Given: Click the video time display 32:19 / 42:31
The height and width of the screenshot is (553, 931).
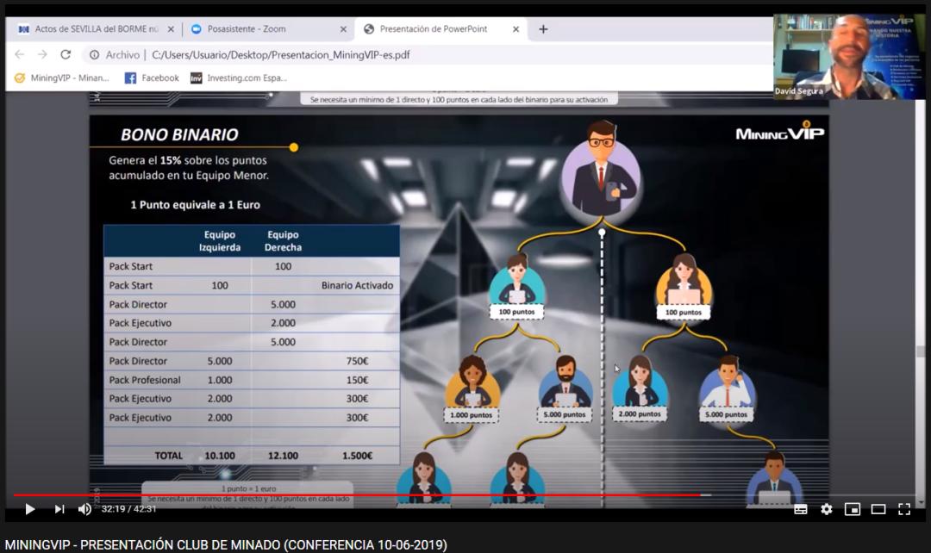Looking at the screenshot, I should pyautogui.click(x=128, y=509).
